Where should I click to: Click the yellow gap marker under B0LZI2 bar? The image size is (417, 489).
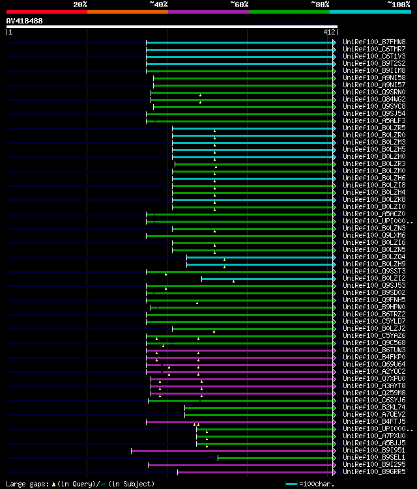pyautogui.click(x=233, y=281)
